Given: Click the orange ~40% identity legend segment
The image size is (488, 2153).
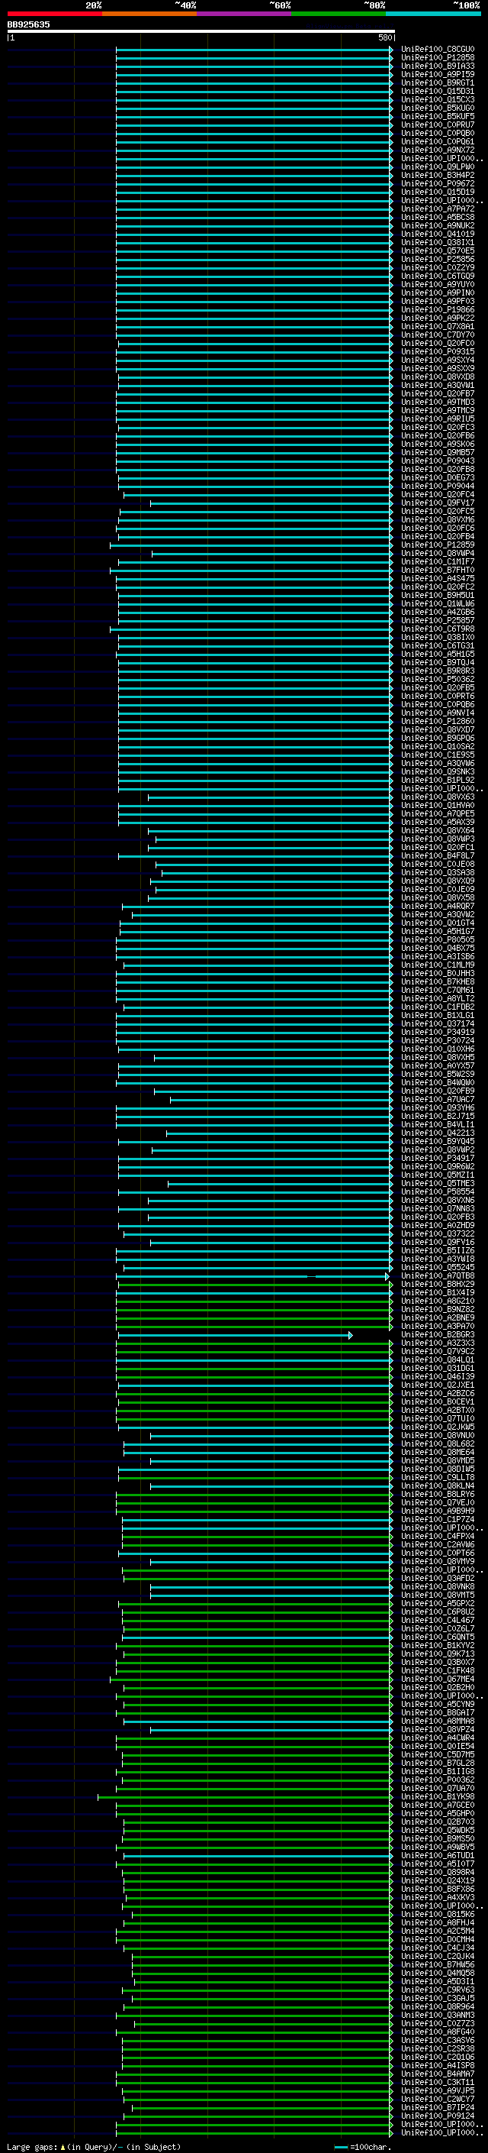Looking at the screenshot, I should point(149,14).
